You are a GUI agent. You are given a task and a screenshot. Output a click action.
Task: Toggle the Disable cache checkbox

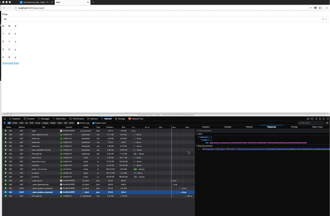(x=93, y=123)
